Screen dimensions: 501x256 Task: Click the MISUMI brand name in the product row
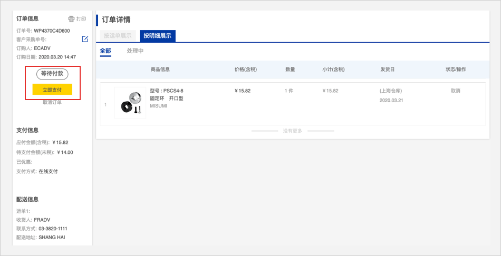point(158,106)
